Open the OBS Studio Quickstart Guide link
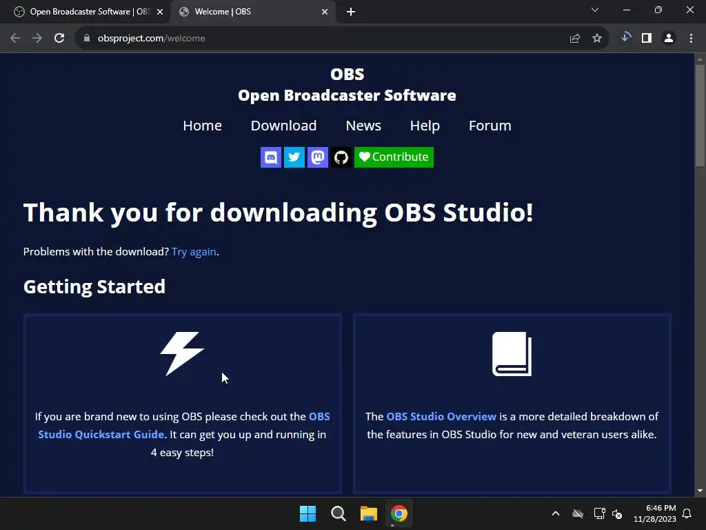The height and width of the screenshot is (530, 706). point(183,425)
